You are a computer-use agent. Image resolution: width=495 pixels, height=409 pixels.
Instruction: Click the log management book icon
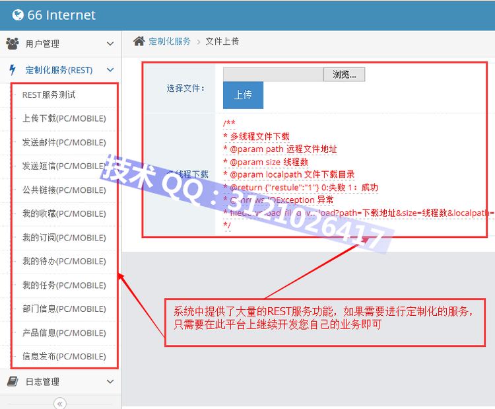[x=13, y=381]
